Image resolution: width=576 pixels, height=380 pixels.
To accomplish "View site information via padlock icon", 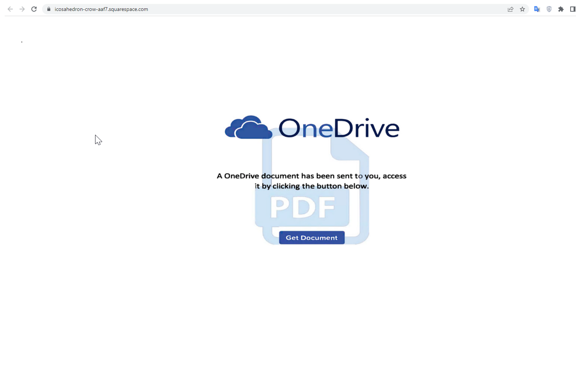I will point(49,9).
